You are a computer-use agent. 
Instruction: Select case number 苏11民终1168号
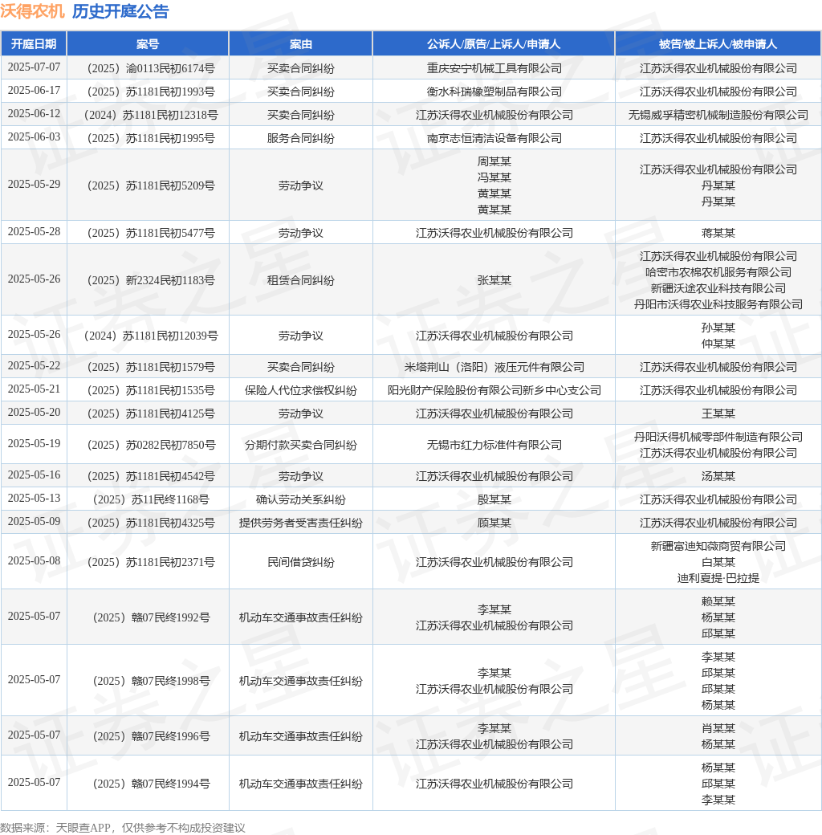tap(151, 499)
